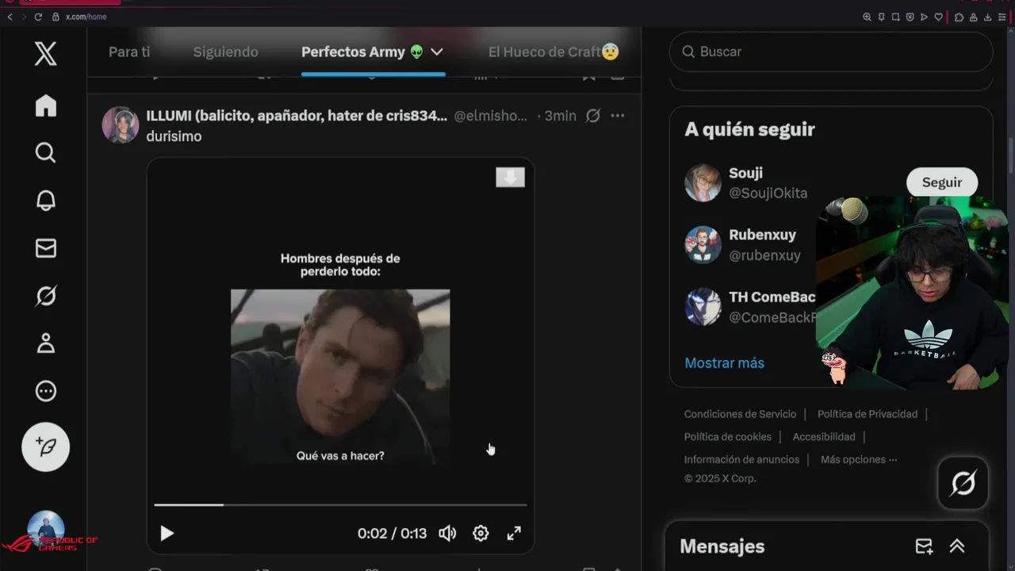Open TH ComeBack's profile avatar
Image resolution: width=1015 pixels, height=571 pixels.
pos(703,307)
